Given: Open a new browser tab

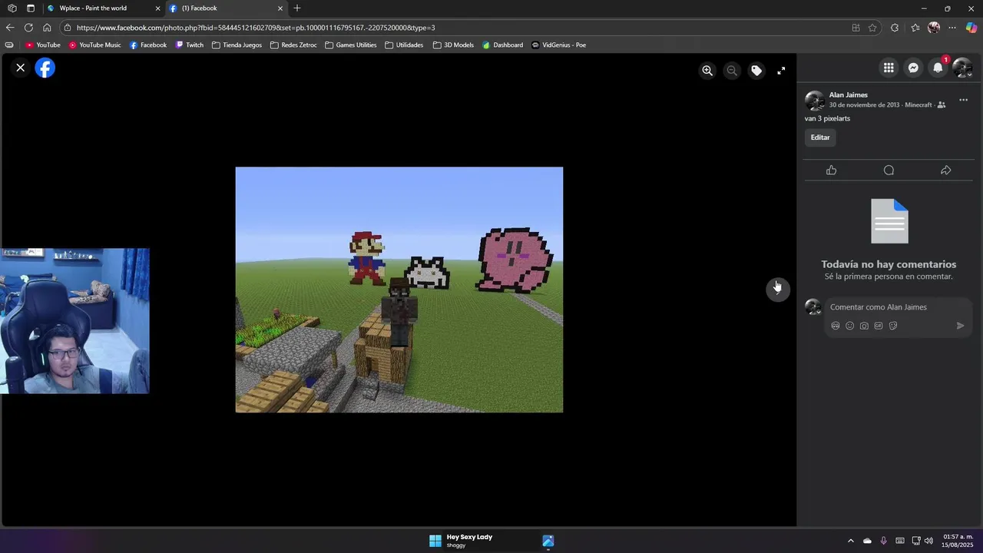Looking at the screenshot, I should click(297, 8).
